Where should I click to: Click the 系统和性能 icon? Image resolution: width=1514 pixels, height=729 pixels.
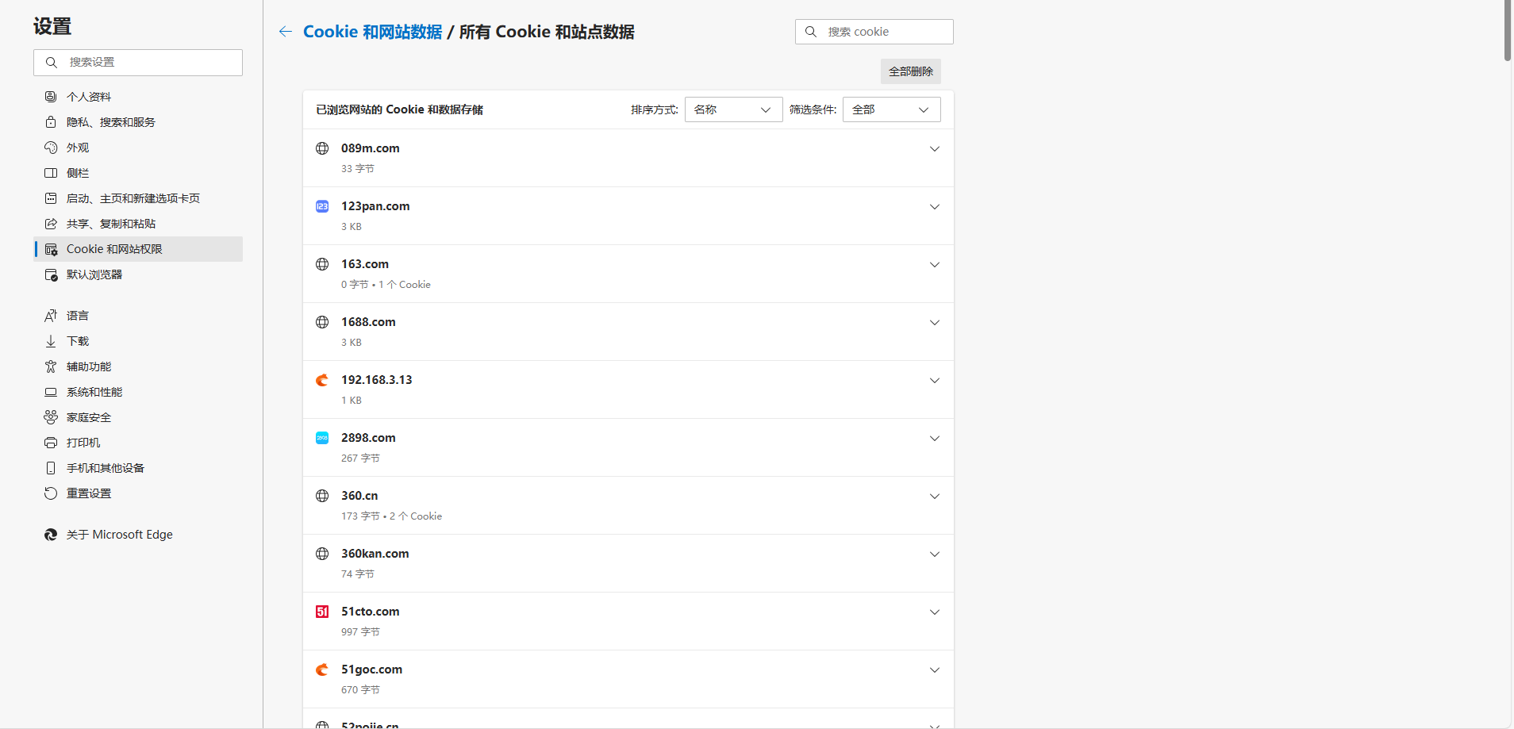[x=51, y=392]
